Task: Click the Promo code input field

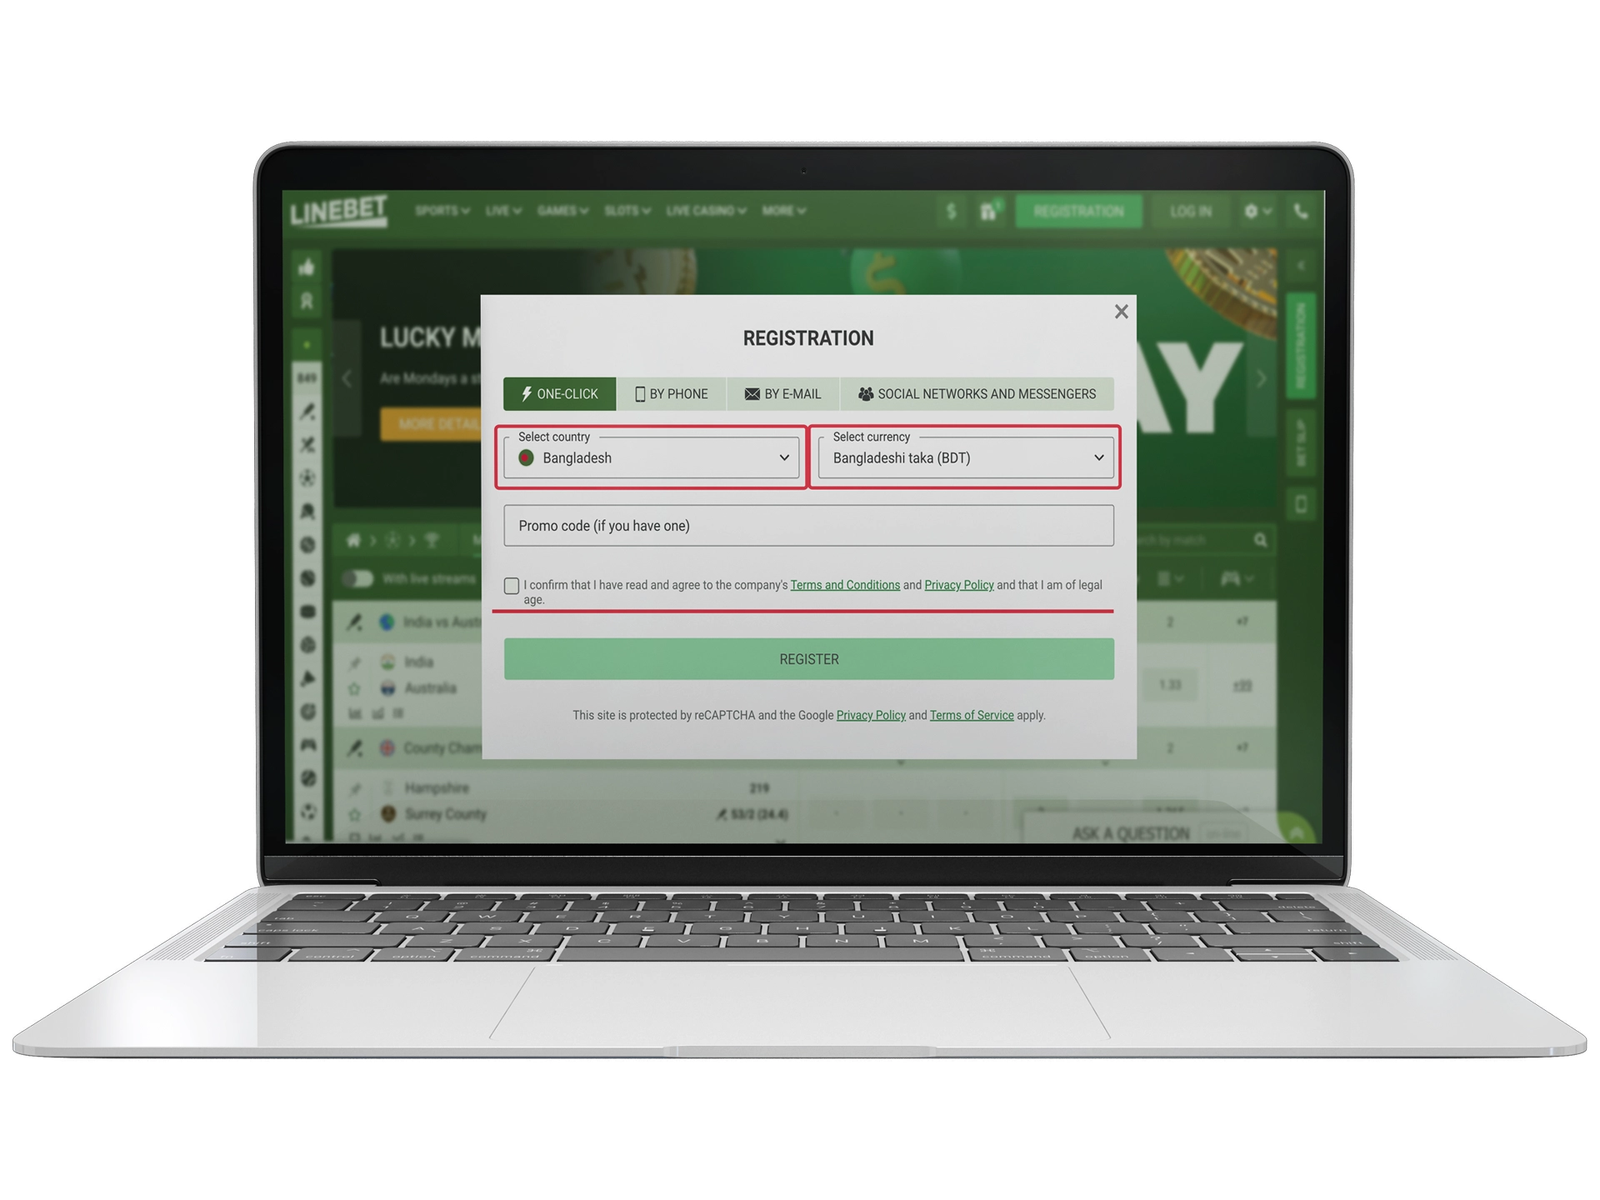Action: (x=807, y=527)
